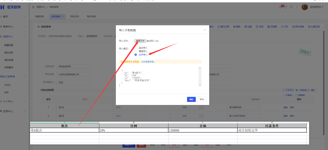
Task: Close the 审批表单 tab
Action: click(x=62, y=17)
